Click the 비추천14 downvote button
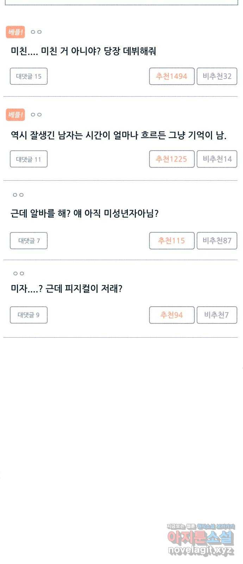The width and height of the screenshot is (243, 564). [217, 159]
